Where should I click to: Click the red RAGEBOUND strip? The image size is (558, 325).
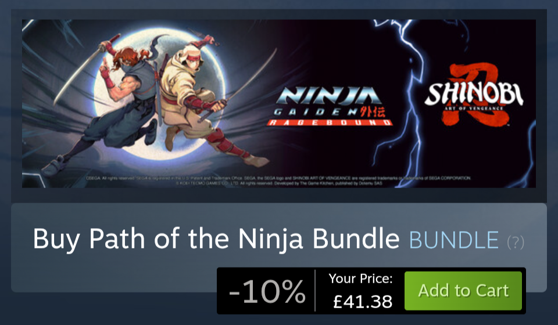[x=330, y=122]
